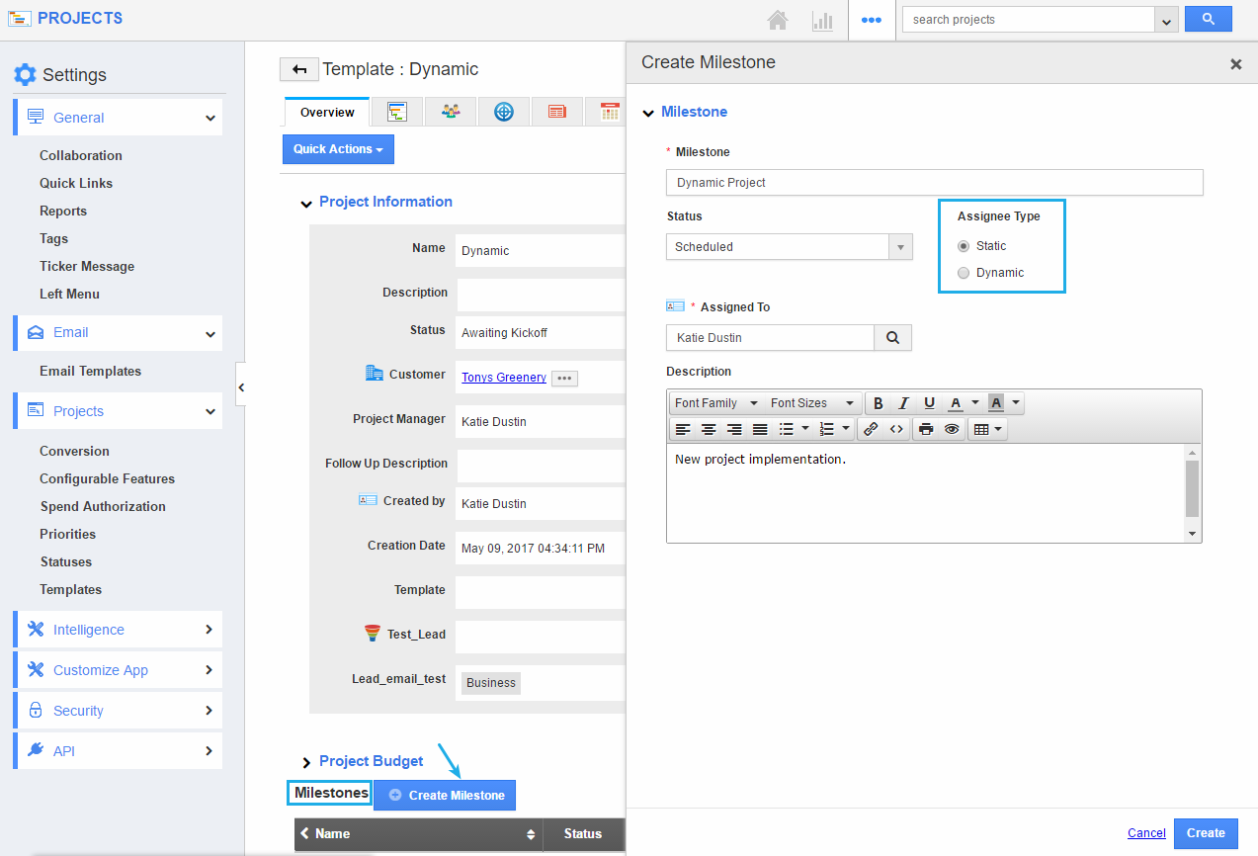Click the Create button to save milestone
The image size is (1258, 856).
click(x=1205, y=833)
